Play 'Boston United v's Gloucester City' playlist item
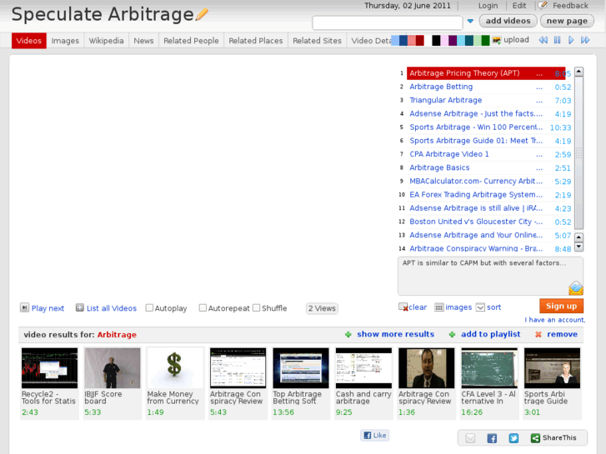Viewport: 606px width, 454px height. 476,222
